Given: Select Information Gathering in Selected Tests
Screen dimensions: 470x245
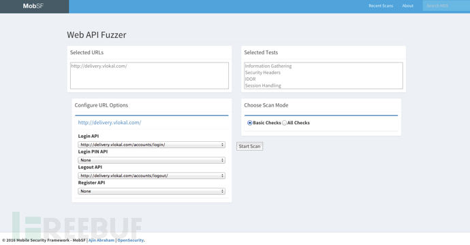Looking at the screenshot, I should click(268, 66).
